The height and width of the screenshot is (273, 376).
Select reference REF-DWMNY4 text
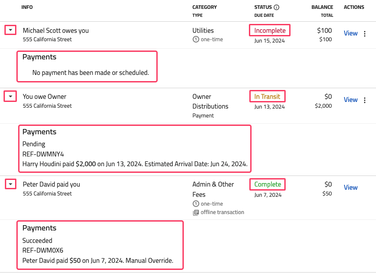click(43, 154)
